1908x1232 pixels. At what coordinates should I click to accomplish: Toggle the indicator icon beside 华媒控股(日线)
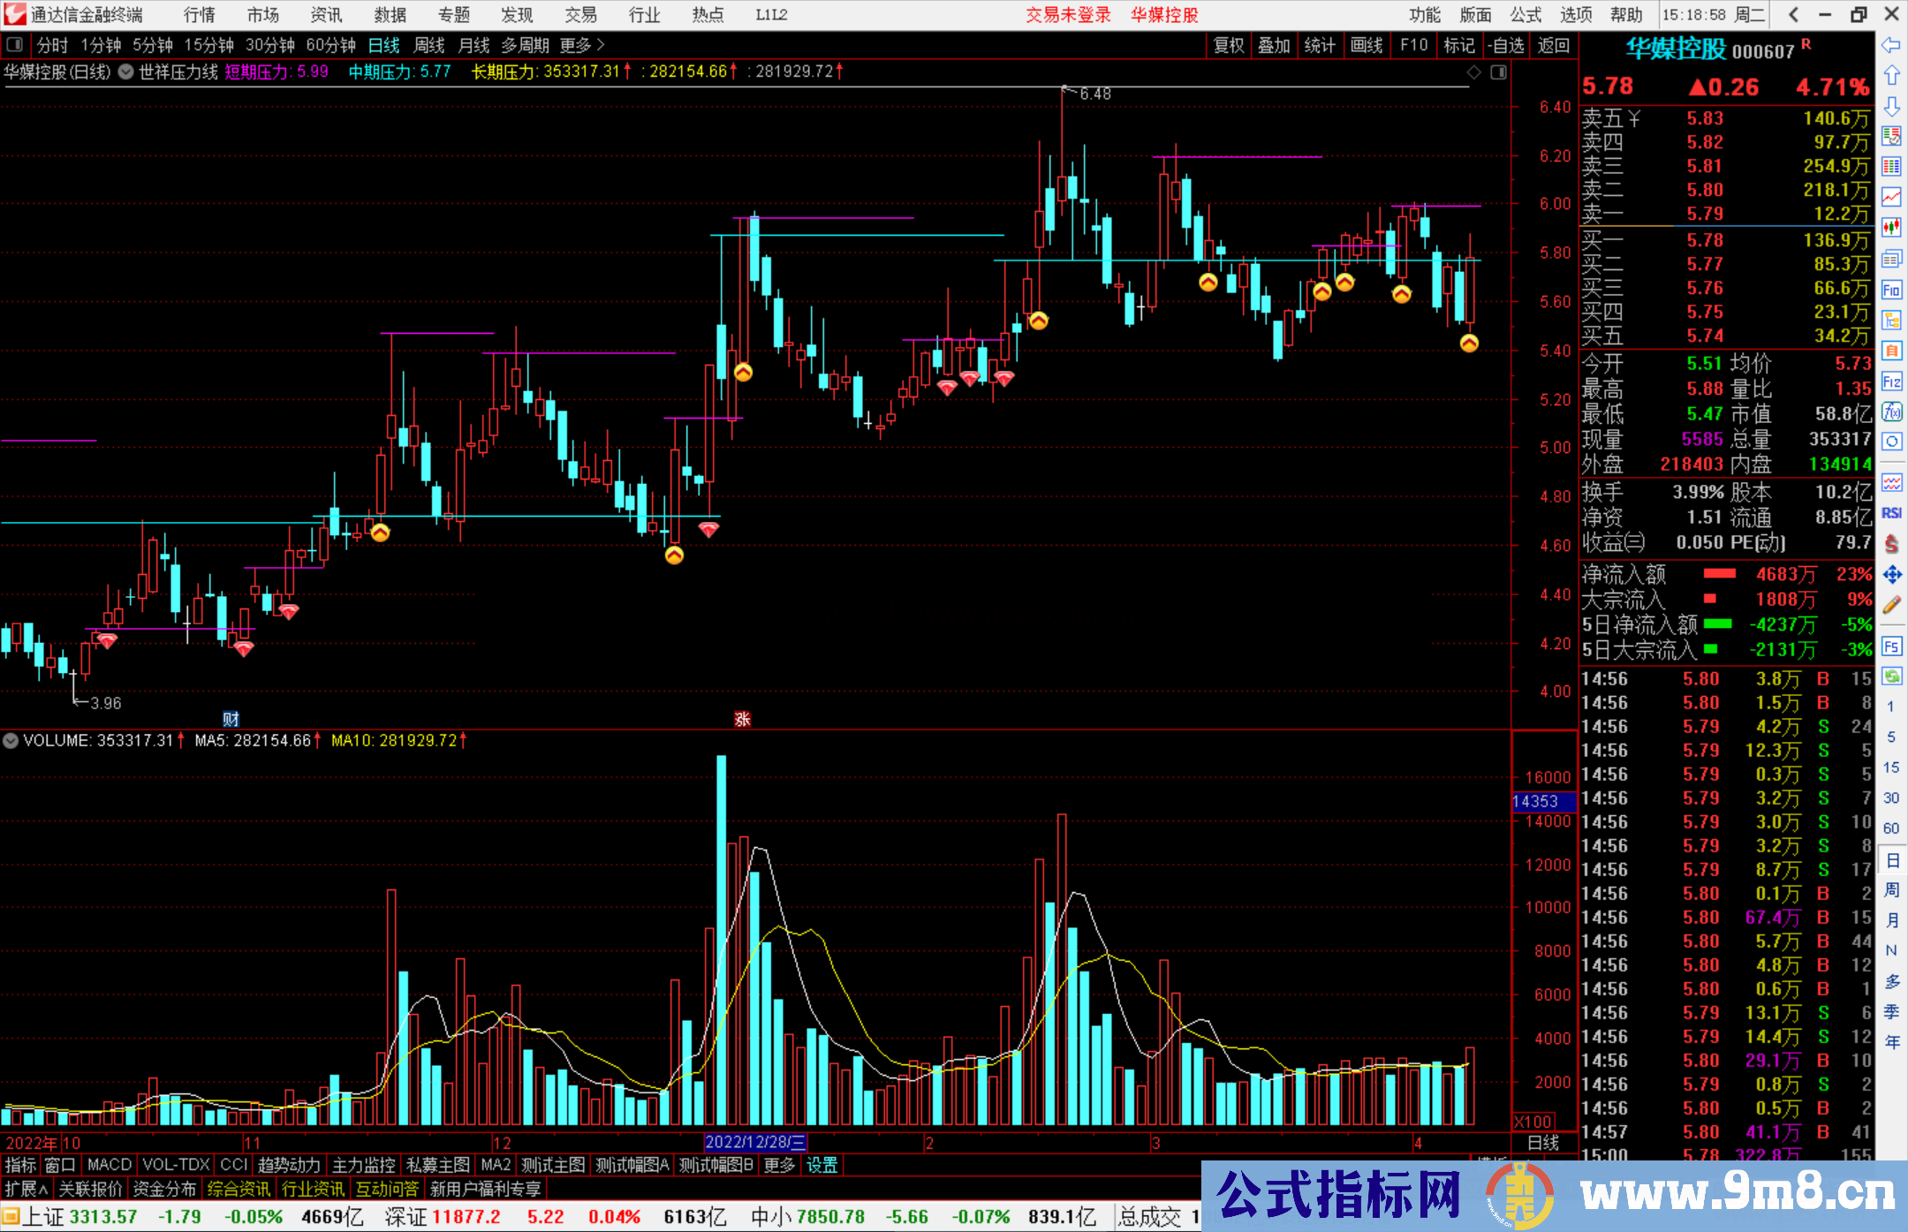tap(125, 72)
